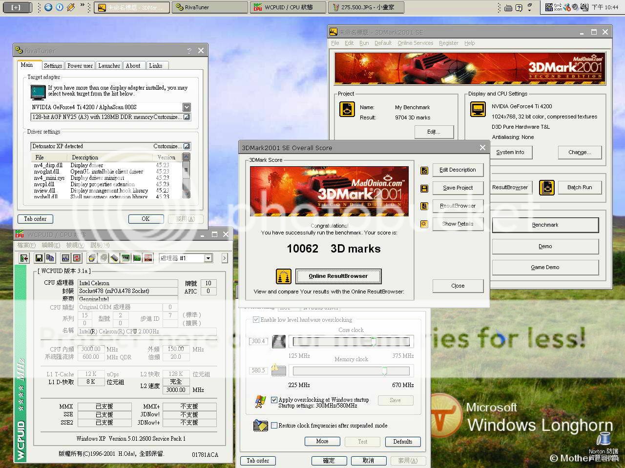This screenshot has width=625, height=468.
Task: Switch to the Power user tab in RivaTuner
Action: [80, 66]
